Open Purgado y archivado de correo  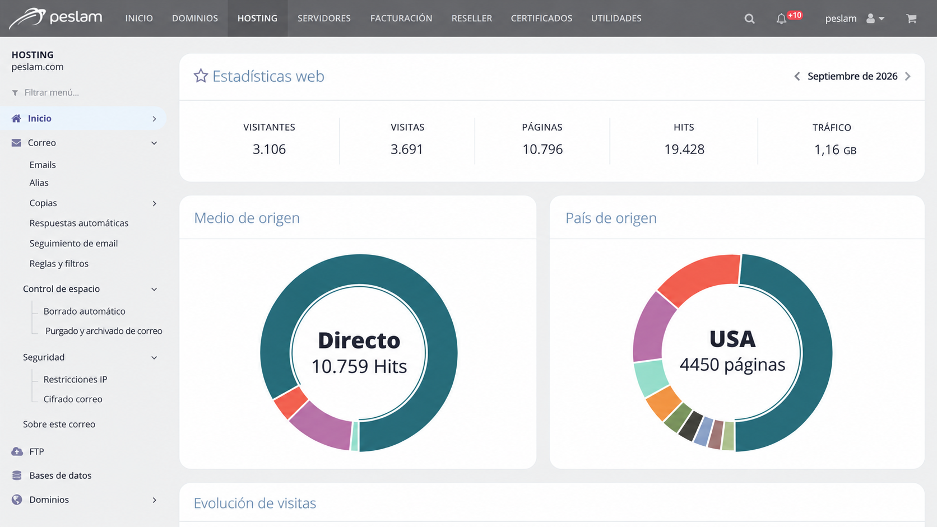[x=104, y=331]
